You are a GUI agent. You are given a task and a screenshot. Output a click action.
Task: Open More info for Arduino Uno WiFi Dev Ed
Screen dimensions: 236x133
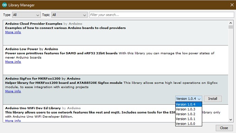tap(13, 121)
